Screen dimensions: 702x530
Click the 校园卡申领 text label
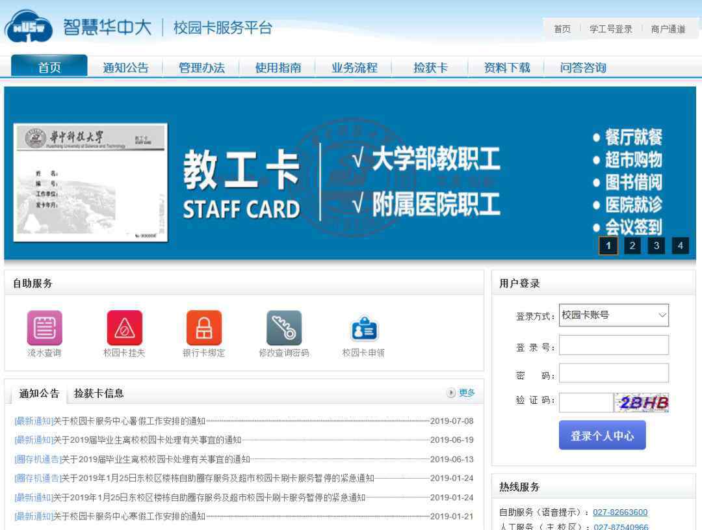(363, 353)
